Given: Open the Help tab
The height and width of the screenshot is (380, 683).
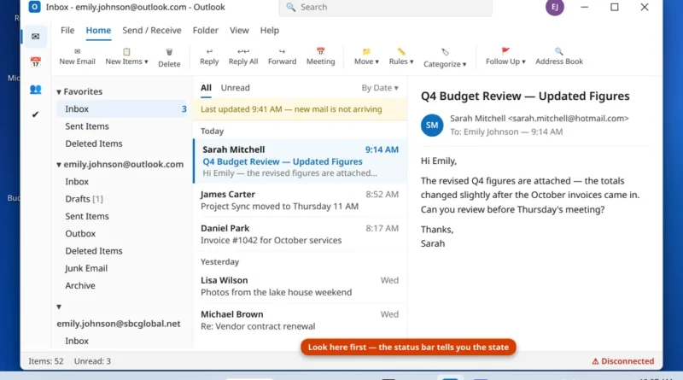Looking at the screenshot, I should 269,31.
